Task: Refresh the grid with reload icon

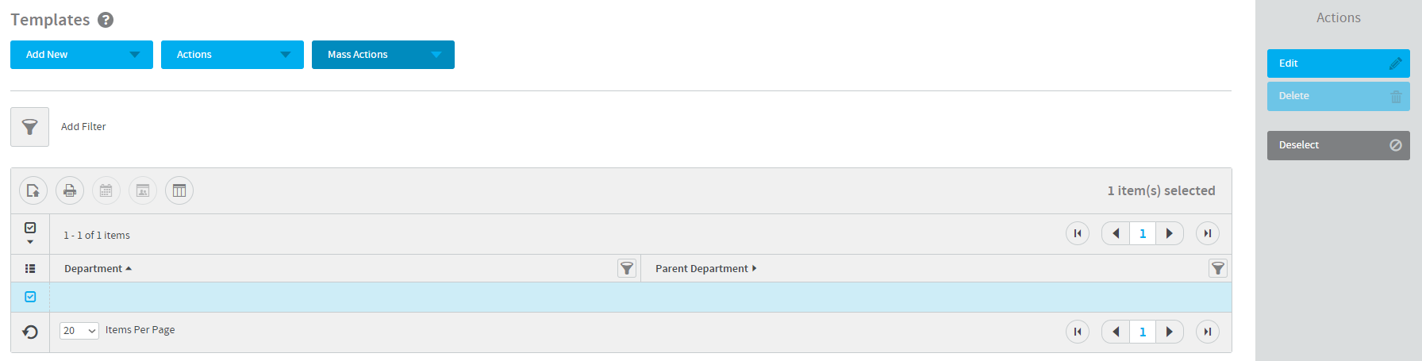Action: 30,332
